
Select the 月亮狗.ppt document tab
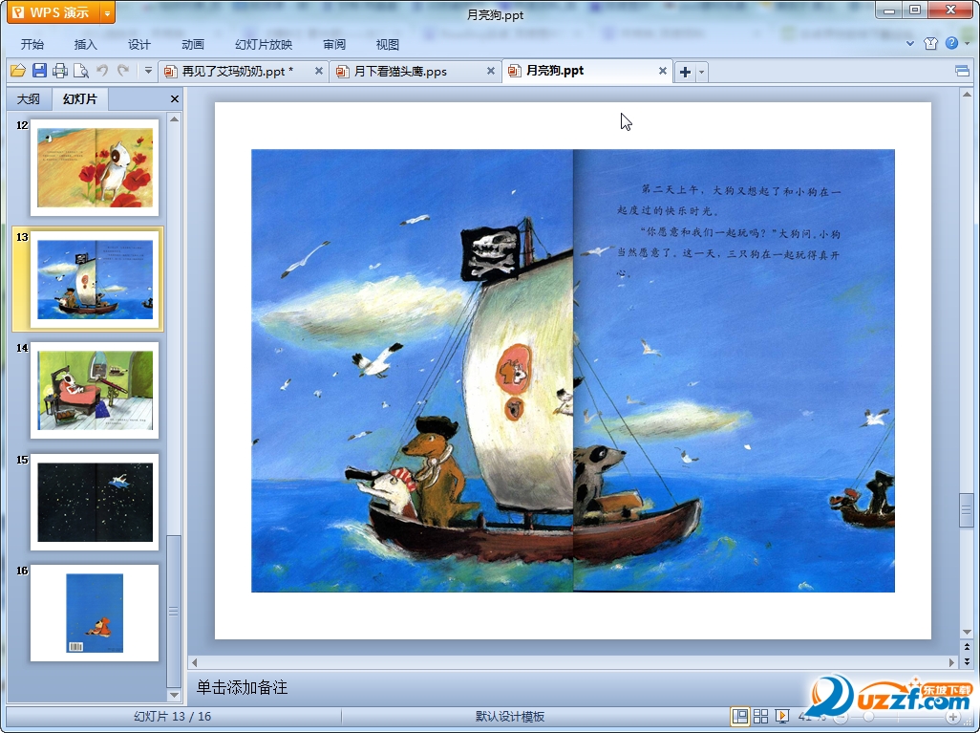tap(554, 71)
